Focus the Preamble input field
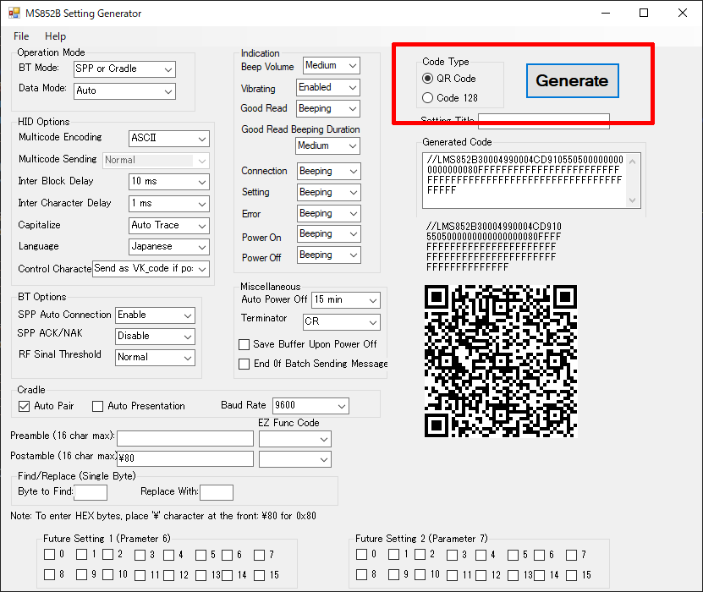Viewport: 703px width, 592px height. click(185, 439)
